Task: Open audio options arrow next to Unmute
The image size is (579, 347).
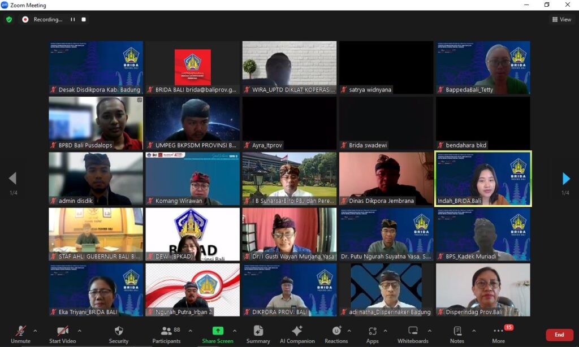Action: point(35,331)
